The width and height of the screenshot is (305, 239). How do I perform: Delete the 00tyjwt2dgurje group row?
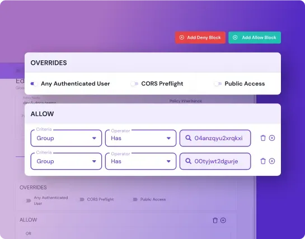click(x=263, y=161)
